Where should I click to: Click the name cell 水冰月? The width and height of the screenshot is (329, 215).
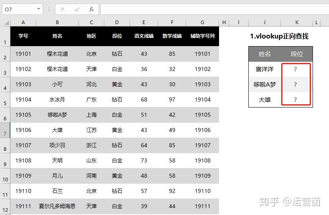(x=57, y=99)
